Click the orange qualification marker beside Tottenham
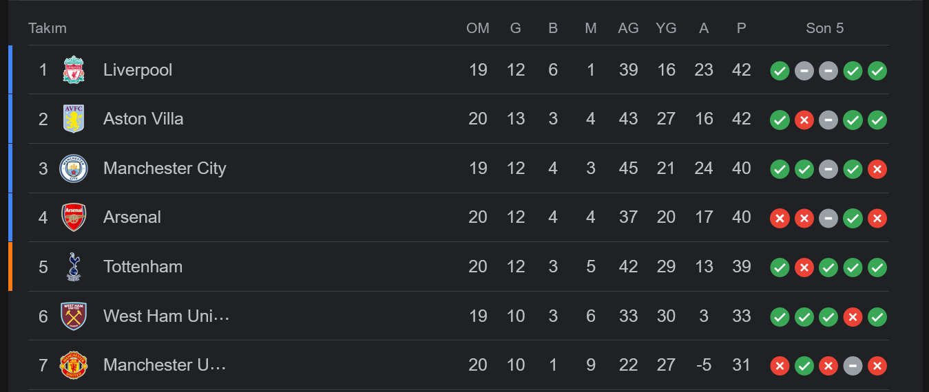The image size is (929, 392). tap(10, 267)
